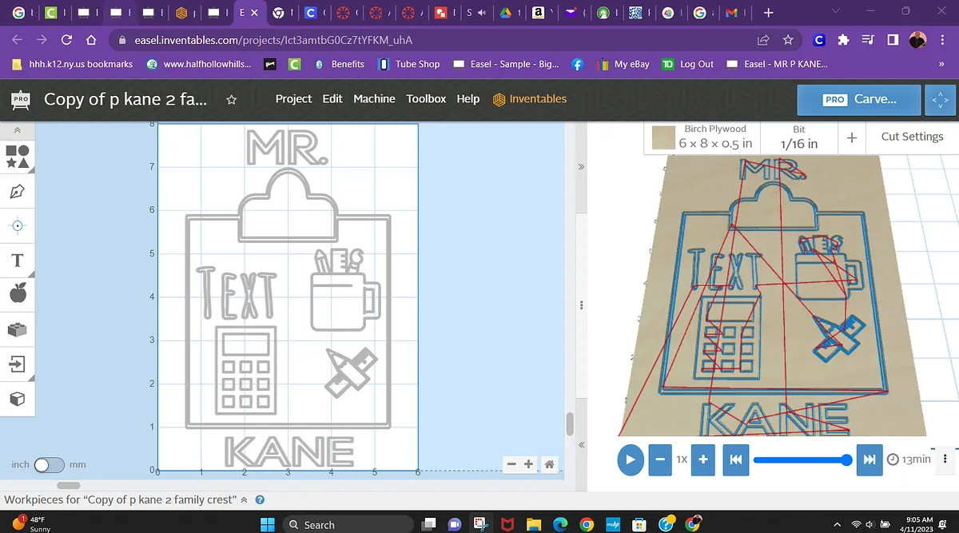Open the apple icon library

click(x=18, y=294)
